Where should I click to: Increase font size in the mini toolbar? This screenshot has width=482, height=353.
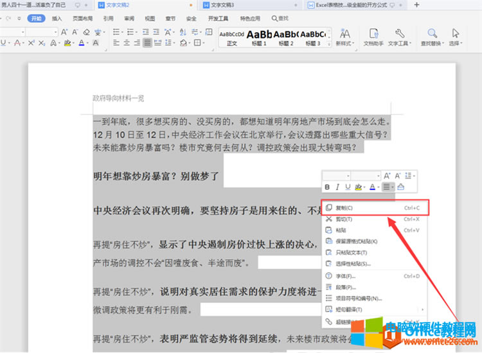click(387, 175)
